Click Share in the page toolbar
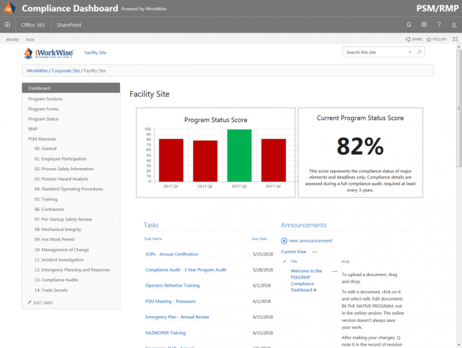The height and width of the screenshot is (348, 462). click(x=414, y=39)
